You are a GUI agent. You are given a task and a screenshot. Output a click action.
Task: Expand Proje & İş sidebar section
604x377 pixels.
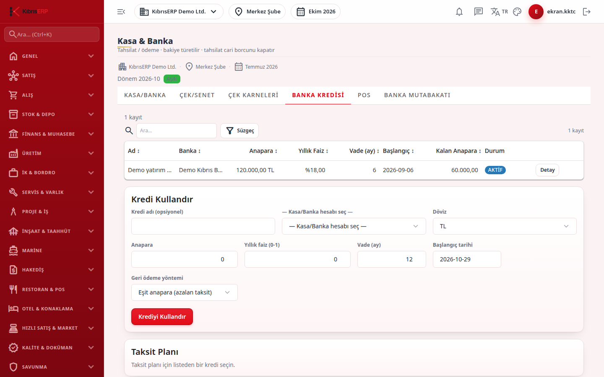point(52,212)
